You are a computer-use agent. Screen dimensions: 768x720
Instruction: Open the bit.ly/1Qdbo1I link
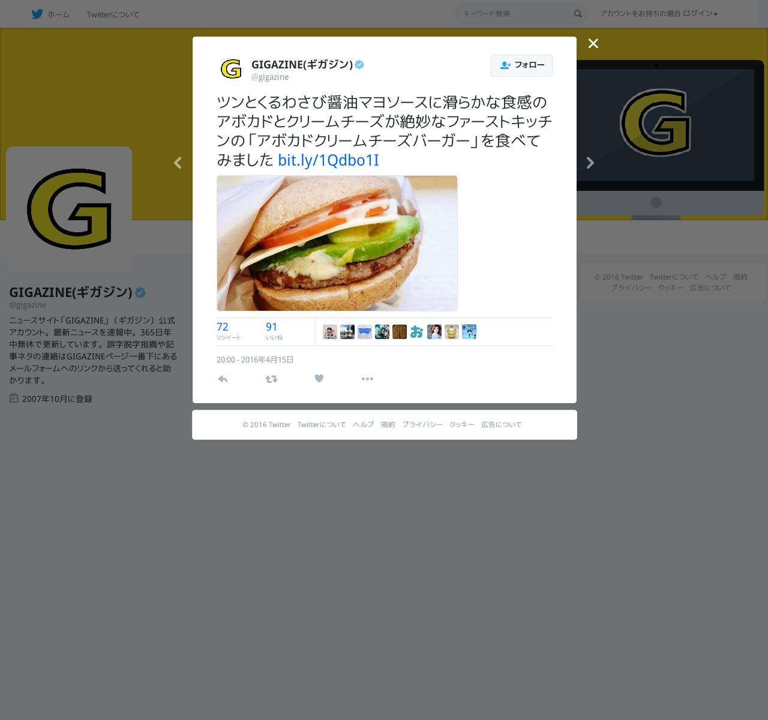(x=328, y=160)
